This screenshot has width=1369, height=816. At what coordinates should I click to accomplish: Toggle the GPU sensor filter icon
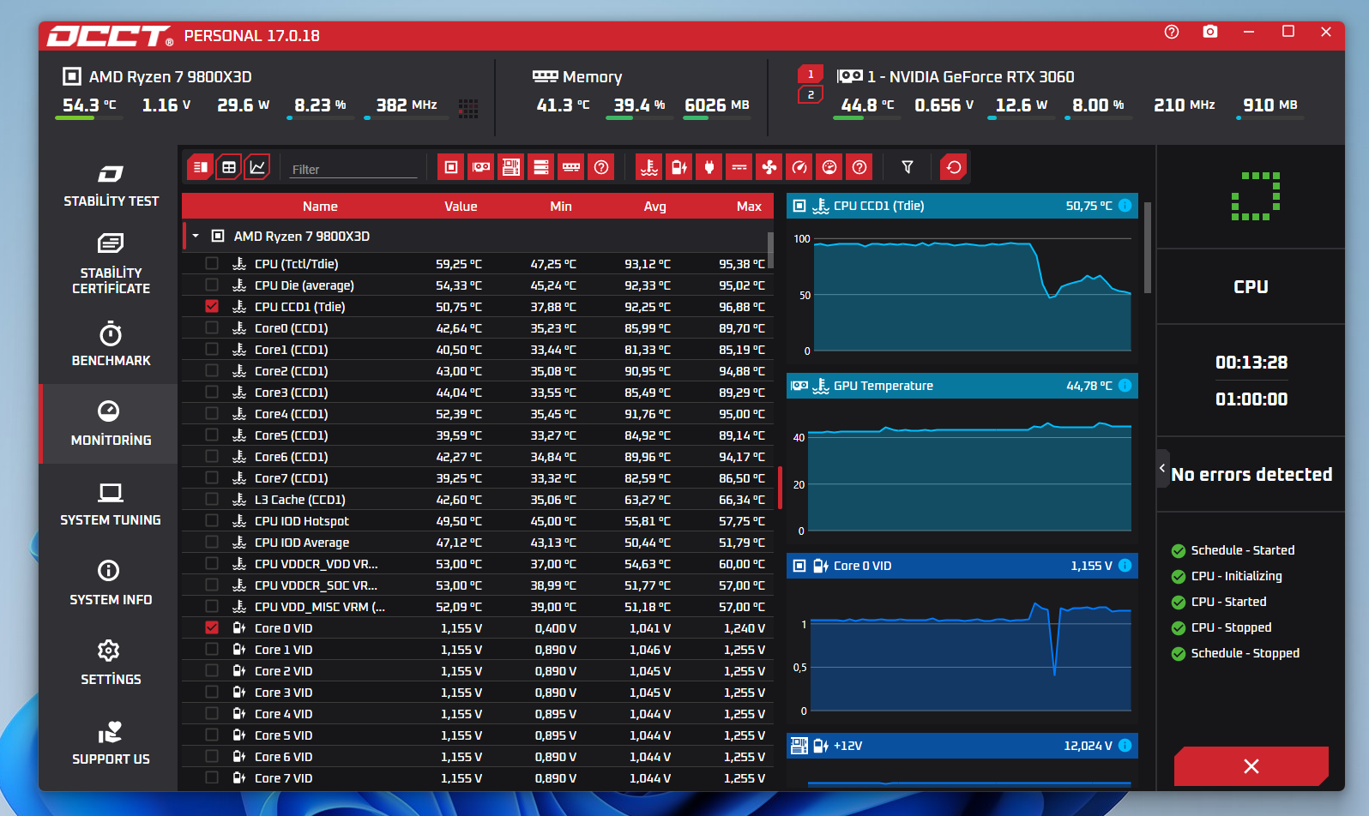(x=481, y=167)
